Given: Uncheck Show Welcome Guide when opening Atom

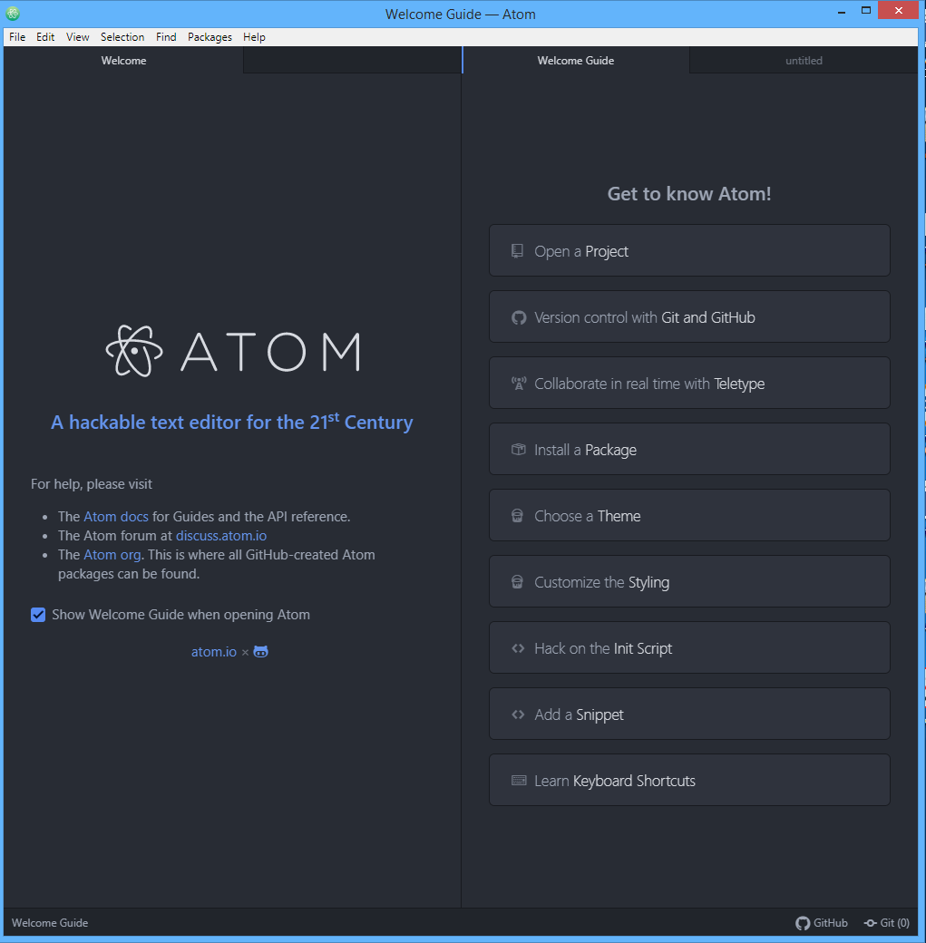Looking at the screenshot, I should pos(38,614).
